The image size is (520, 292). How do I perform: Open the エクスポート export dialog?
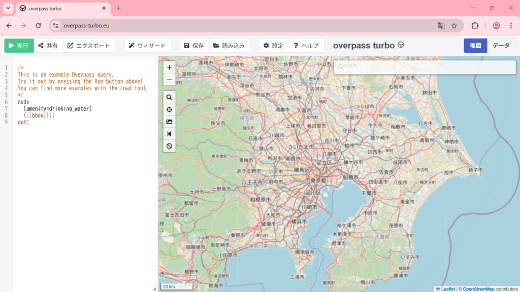coord(89,46)
